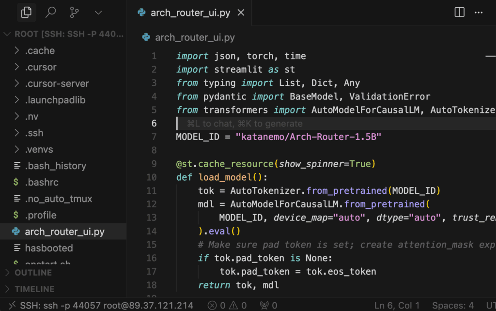Select the arch_router_ui.py editor tab
Screen dimensions: 496x311
[x=190, y=13]
